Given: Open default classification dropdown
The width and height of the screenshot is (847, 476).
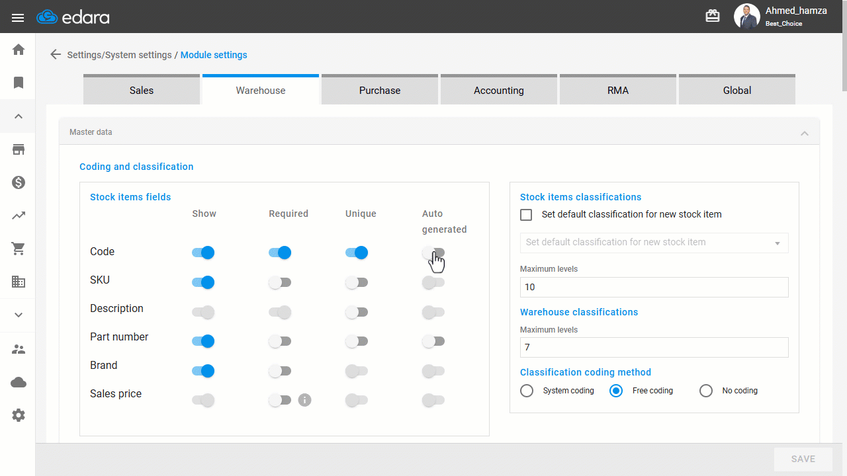Looking at the screenshot, I should (x=654, y=243).
